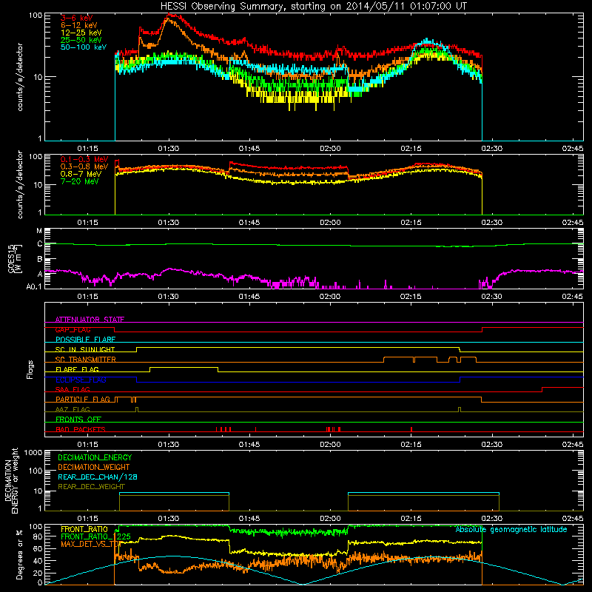Select the SC_IN_SUNLIGHT flag label
This screenshot has width=592, height=592.
[x=85, y=349]
